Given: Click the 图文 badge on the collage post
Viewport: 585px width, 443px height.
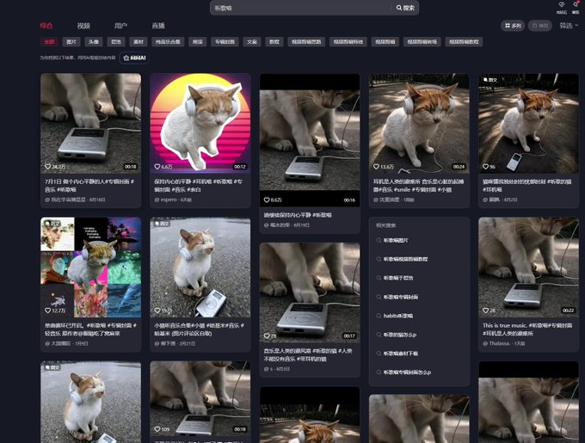Looking at the screenshot, I should [52, 224].
